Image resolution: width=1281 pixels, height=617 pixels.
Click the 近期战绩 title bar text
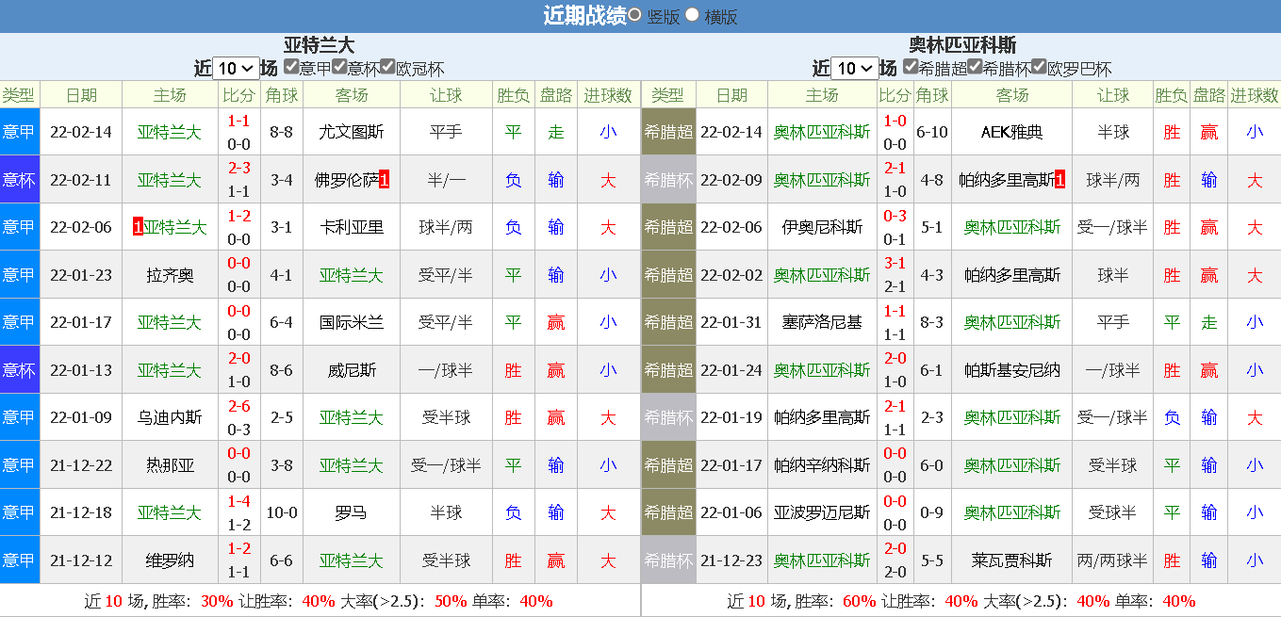point(584,16)
